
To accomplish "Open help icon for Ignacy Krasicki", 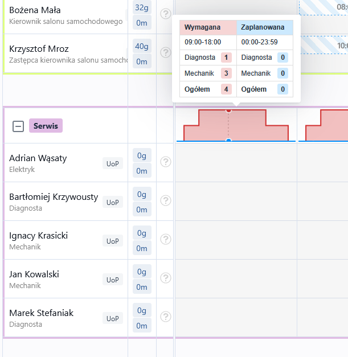I will [x=166, y=239].
